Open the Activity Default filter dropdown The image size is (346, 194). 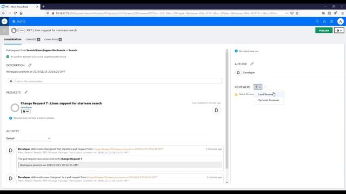click(28, 138)
